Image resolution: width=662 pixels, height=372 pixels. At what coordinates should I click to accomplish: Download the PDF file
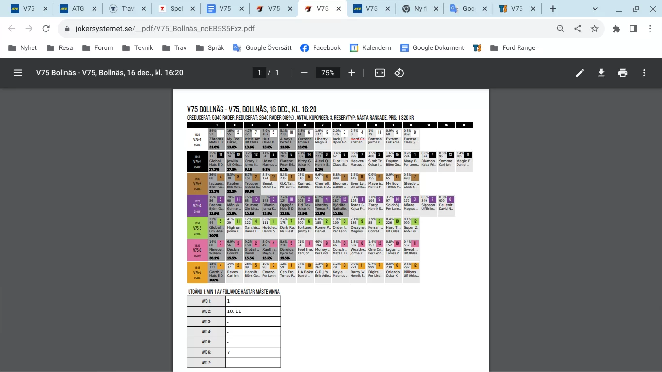click(x=601, y=73)
